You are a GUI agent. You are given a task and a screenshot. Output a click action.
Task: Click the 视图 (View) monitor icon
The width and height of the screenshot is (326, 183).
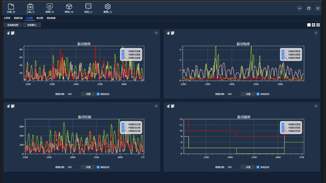[x=49, y=7]
